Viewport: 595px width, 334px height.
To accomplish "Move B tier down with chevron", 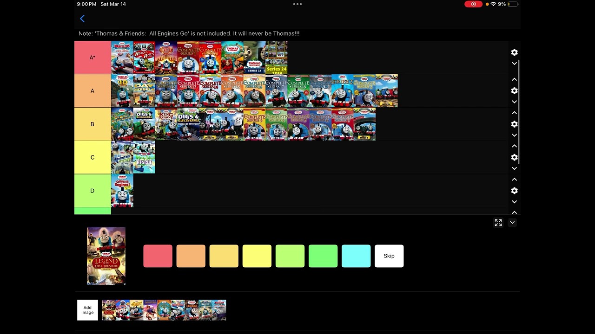I will pyautogui.click(x=514, y=135).
